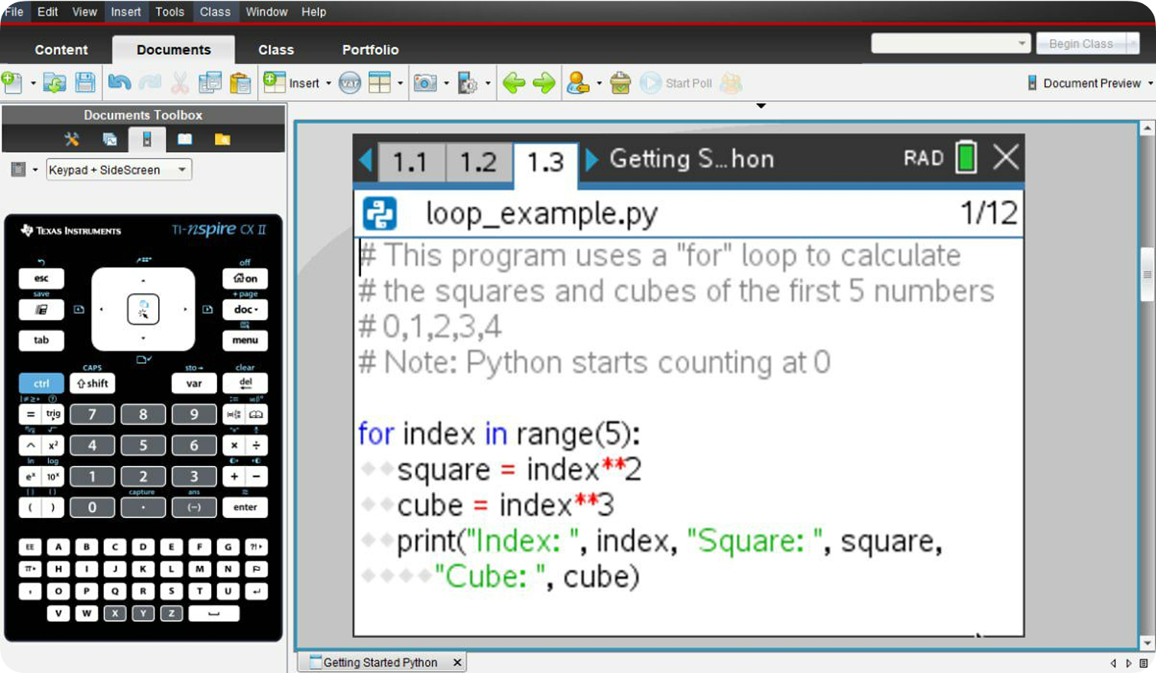Click the Variables (var) toolbar icon
Viewport: 1156px width, 673px height.
[x=349, y=83]
